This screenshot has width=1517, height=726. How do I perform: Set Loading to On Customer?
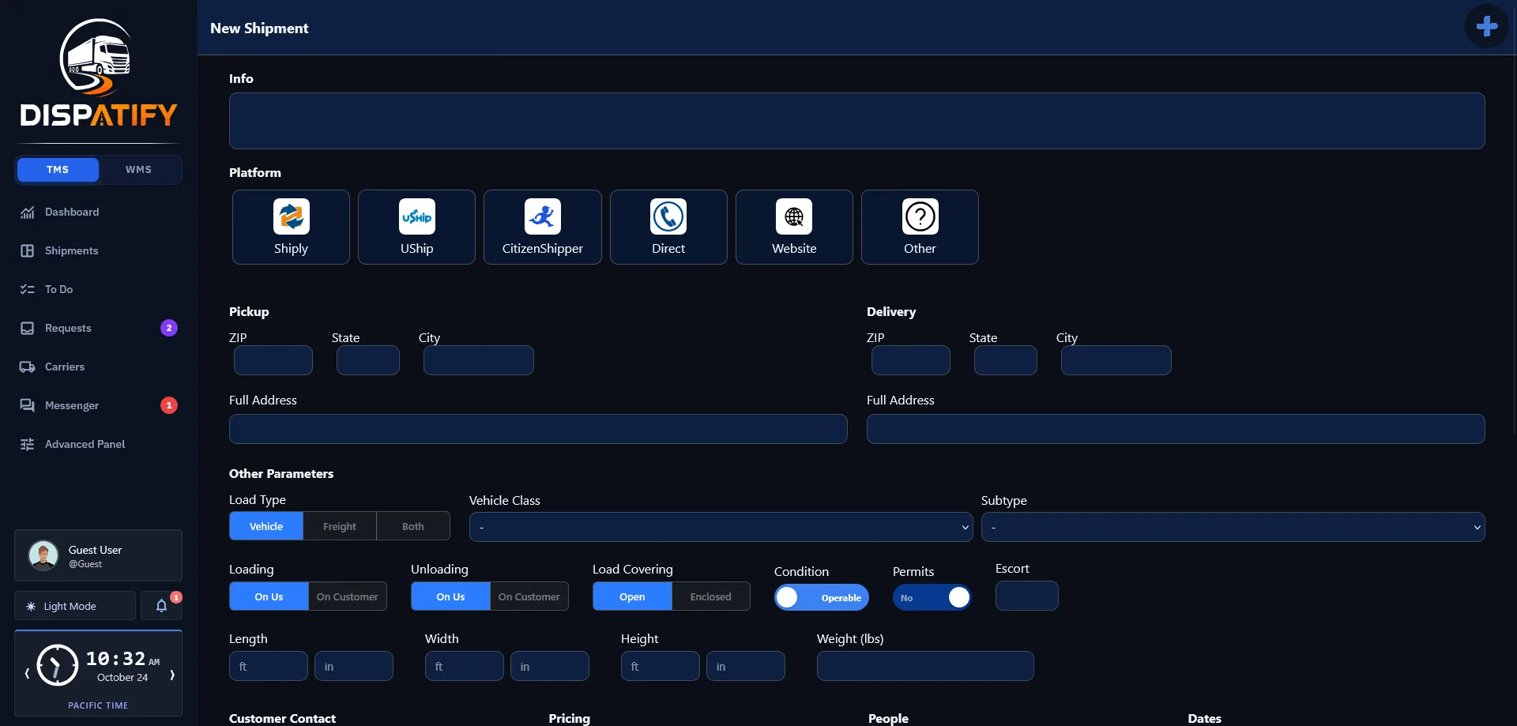point(347,596)
